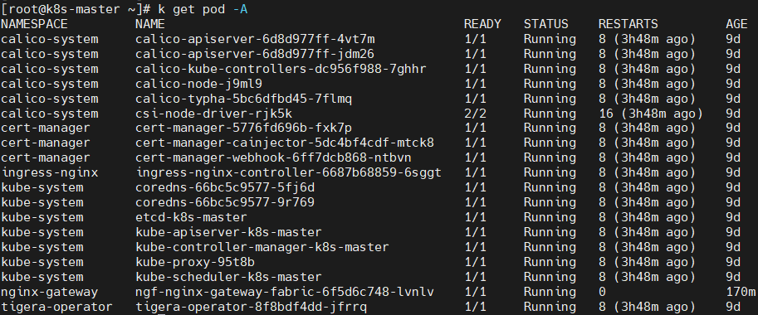This screenshot has width=758, height=315.
Task: Click tigera-operator-8f8bdf4dd-jfrrq pod name
Action: (252, 307)
